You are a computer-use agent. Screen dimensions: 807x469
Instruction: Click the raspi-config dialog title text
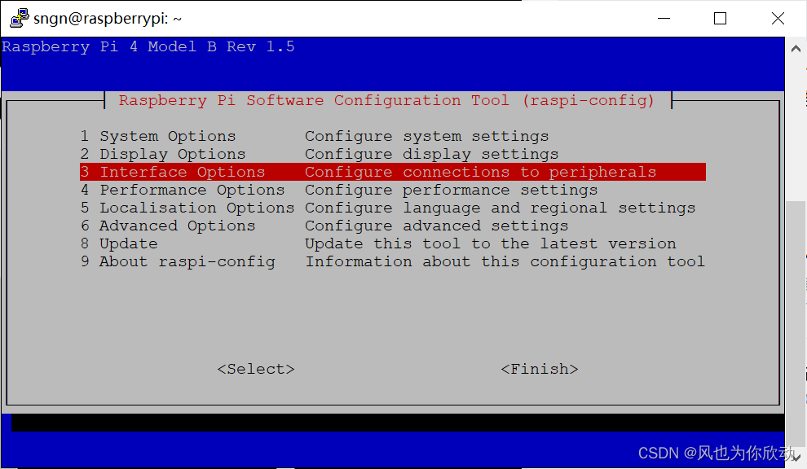click(x=386, y=100)
